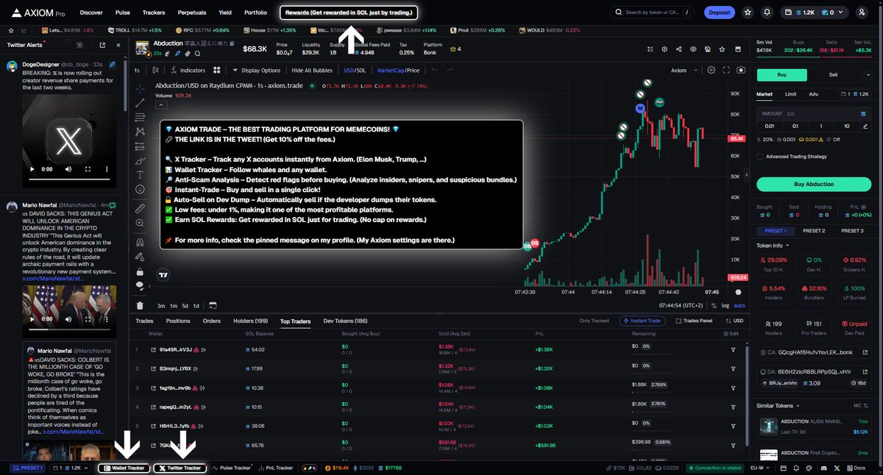The height and width of the screenshot is (475, 883).
Task: Open chart settings gear icon
Action: [711, 71]
